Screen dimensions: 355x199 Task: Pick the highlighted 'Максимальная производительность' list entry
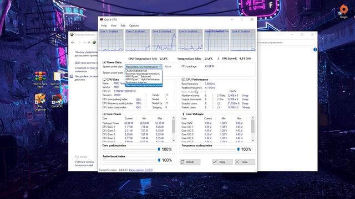[x=144, y=85]
